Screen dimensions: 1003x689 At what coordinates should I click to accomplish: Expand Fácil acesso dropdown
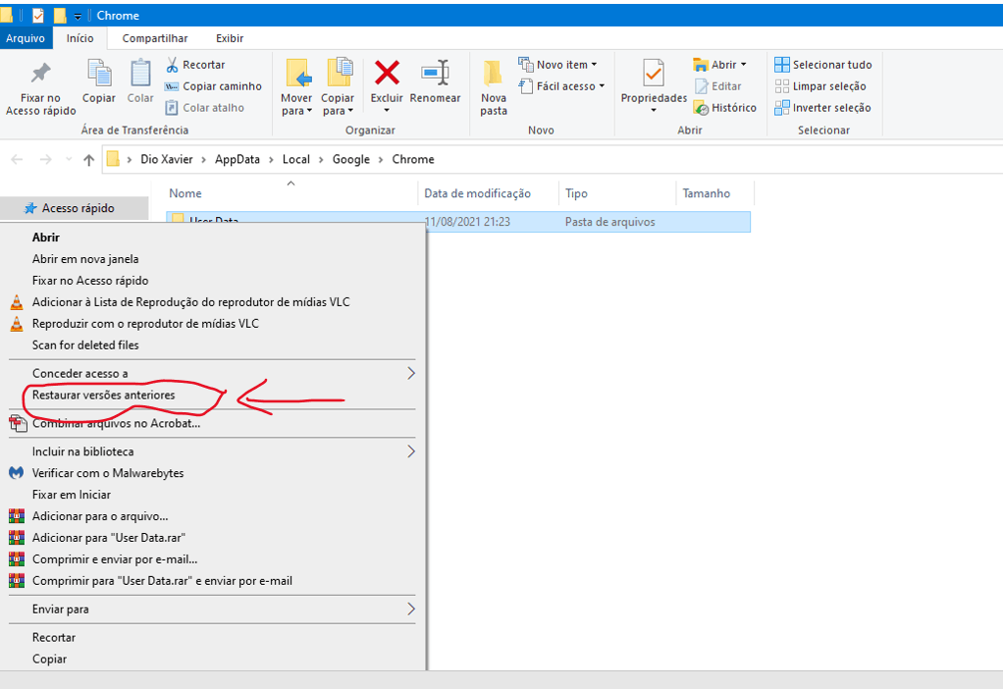[x=602, y=86]
